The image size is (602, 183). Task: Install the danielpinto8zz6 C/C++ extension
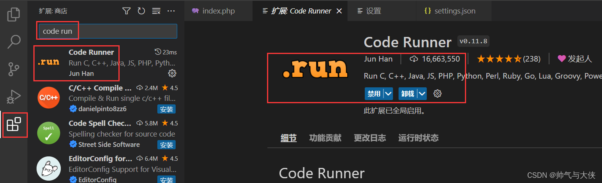(x=166, y=109)
